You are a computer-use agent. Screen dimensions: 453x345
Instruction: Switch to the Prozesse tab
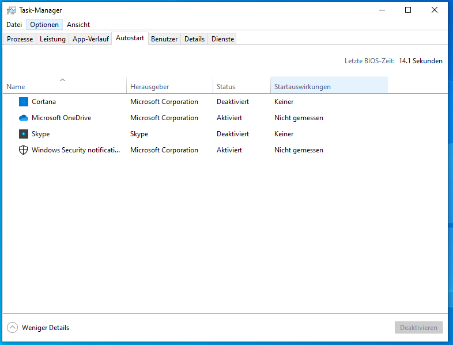pos(20,39)
